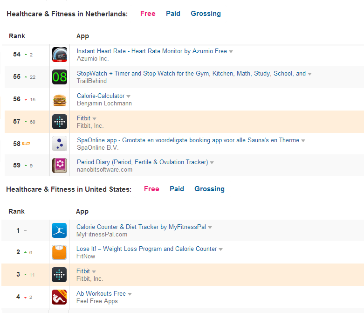Open Fitbit link at rank 57
364x319 pixels.
(x=83, y=118)
